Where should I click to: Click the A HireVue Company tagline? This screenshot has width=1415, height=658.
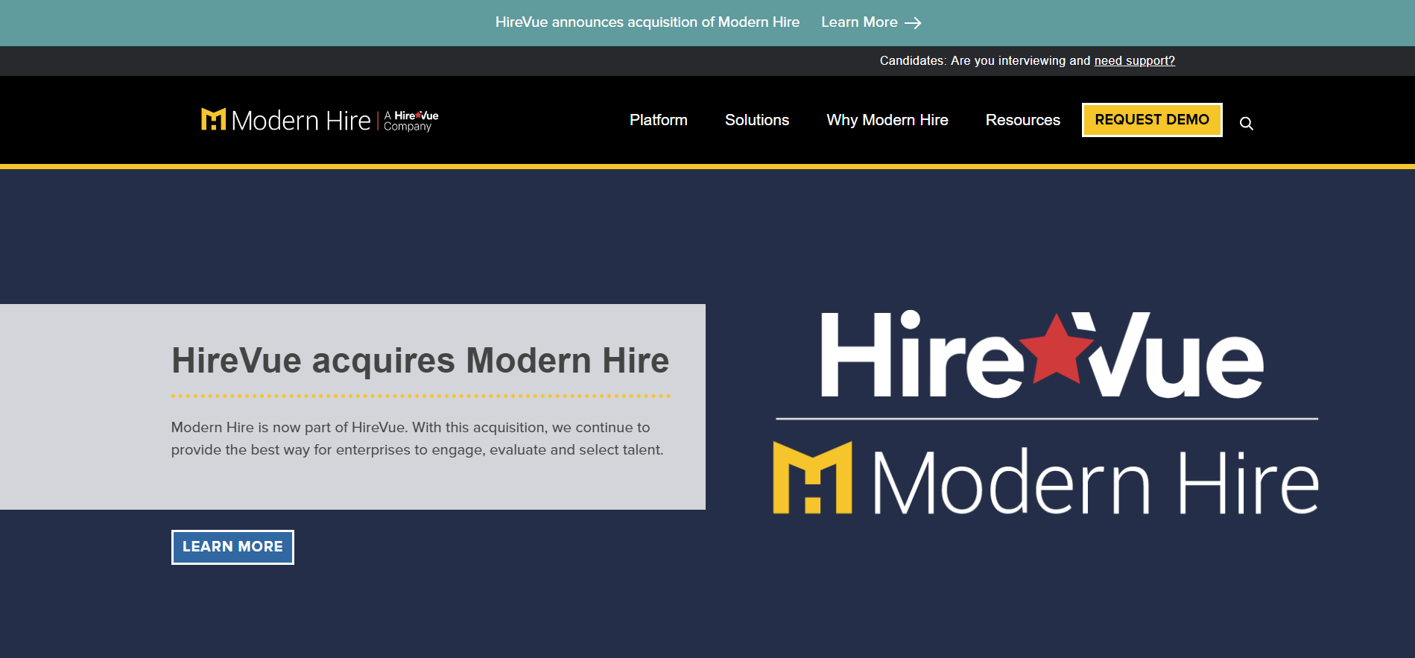[411, 121]
